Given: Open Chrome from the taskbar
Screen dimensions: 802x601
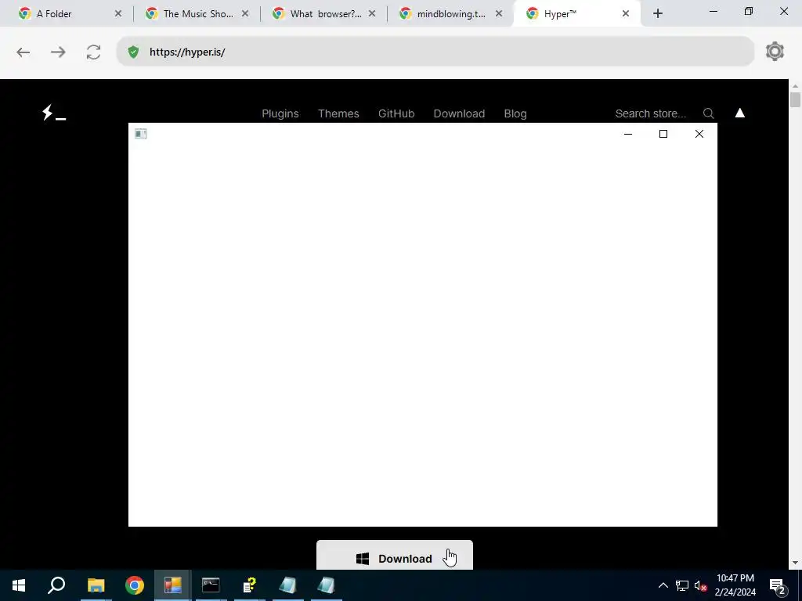Looking at the screenshot, I should coord(135,585).
